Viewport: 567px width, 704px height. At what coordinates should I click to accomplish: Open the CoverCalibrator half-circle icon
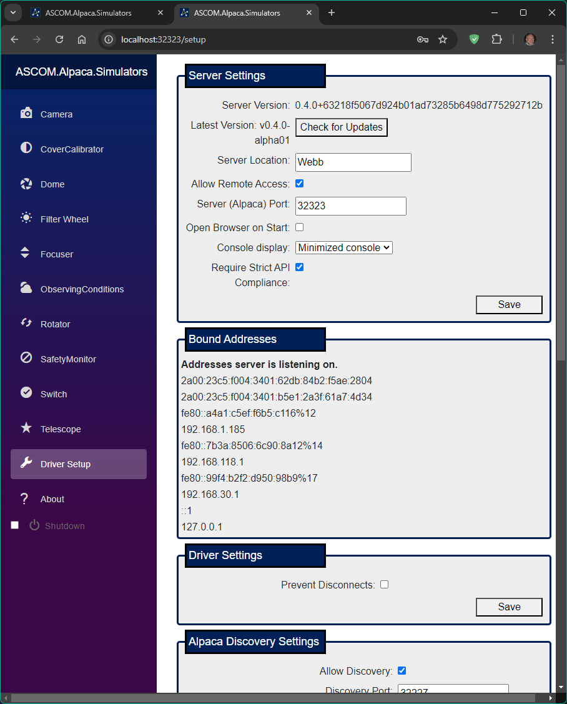coord(26,149)
